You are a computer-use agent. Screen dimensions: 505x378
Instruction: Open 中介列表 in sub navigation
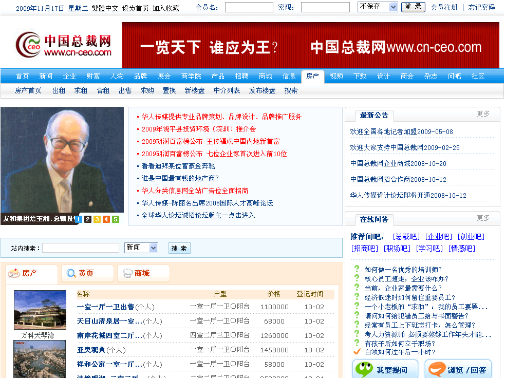(x=227, y=91)
